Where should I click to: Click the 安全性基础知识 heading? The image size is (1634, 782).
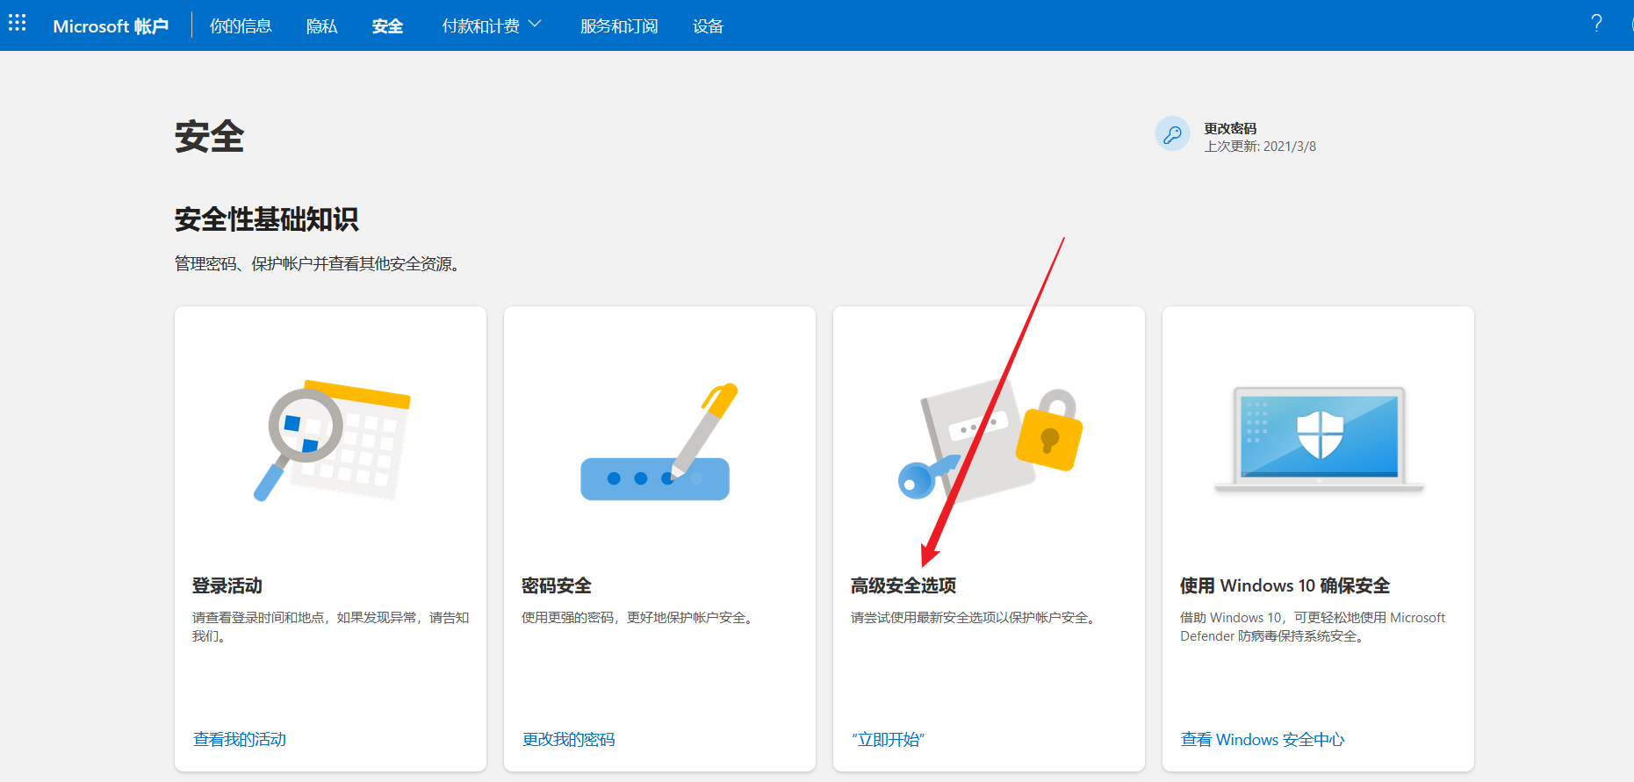click(x=267, y=219)
